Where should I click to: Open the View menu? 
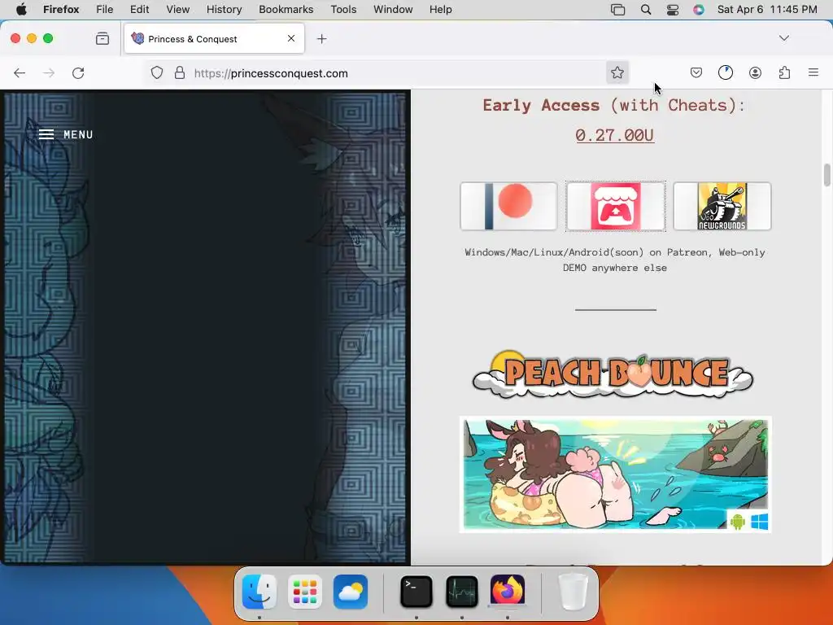coord(177,10)
